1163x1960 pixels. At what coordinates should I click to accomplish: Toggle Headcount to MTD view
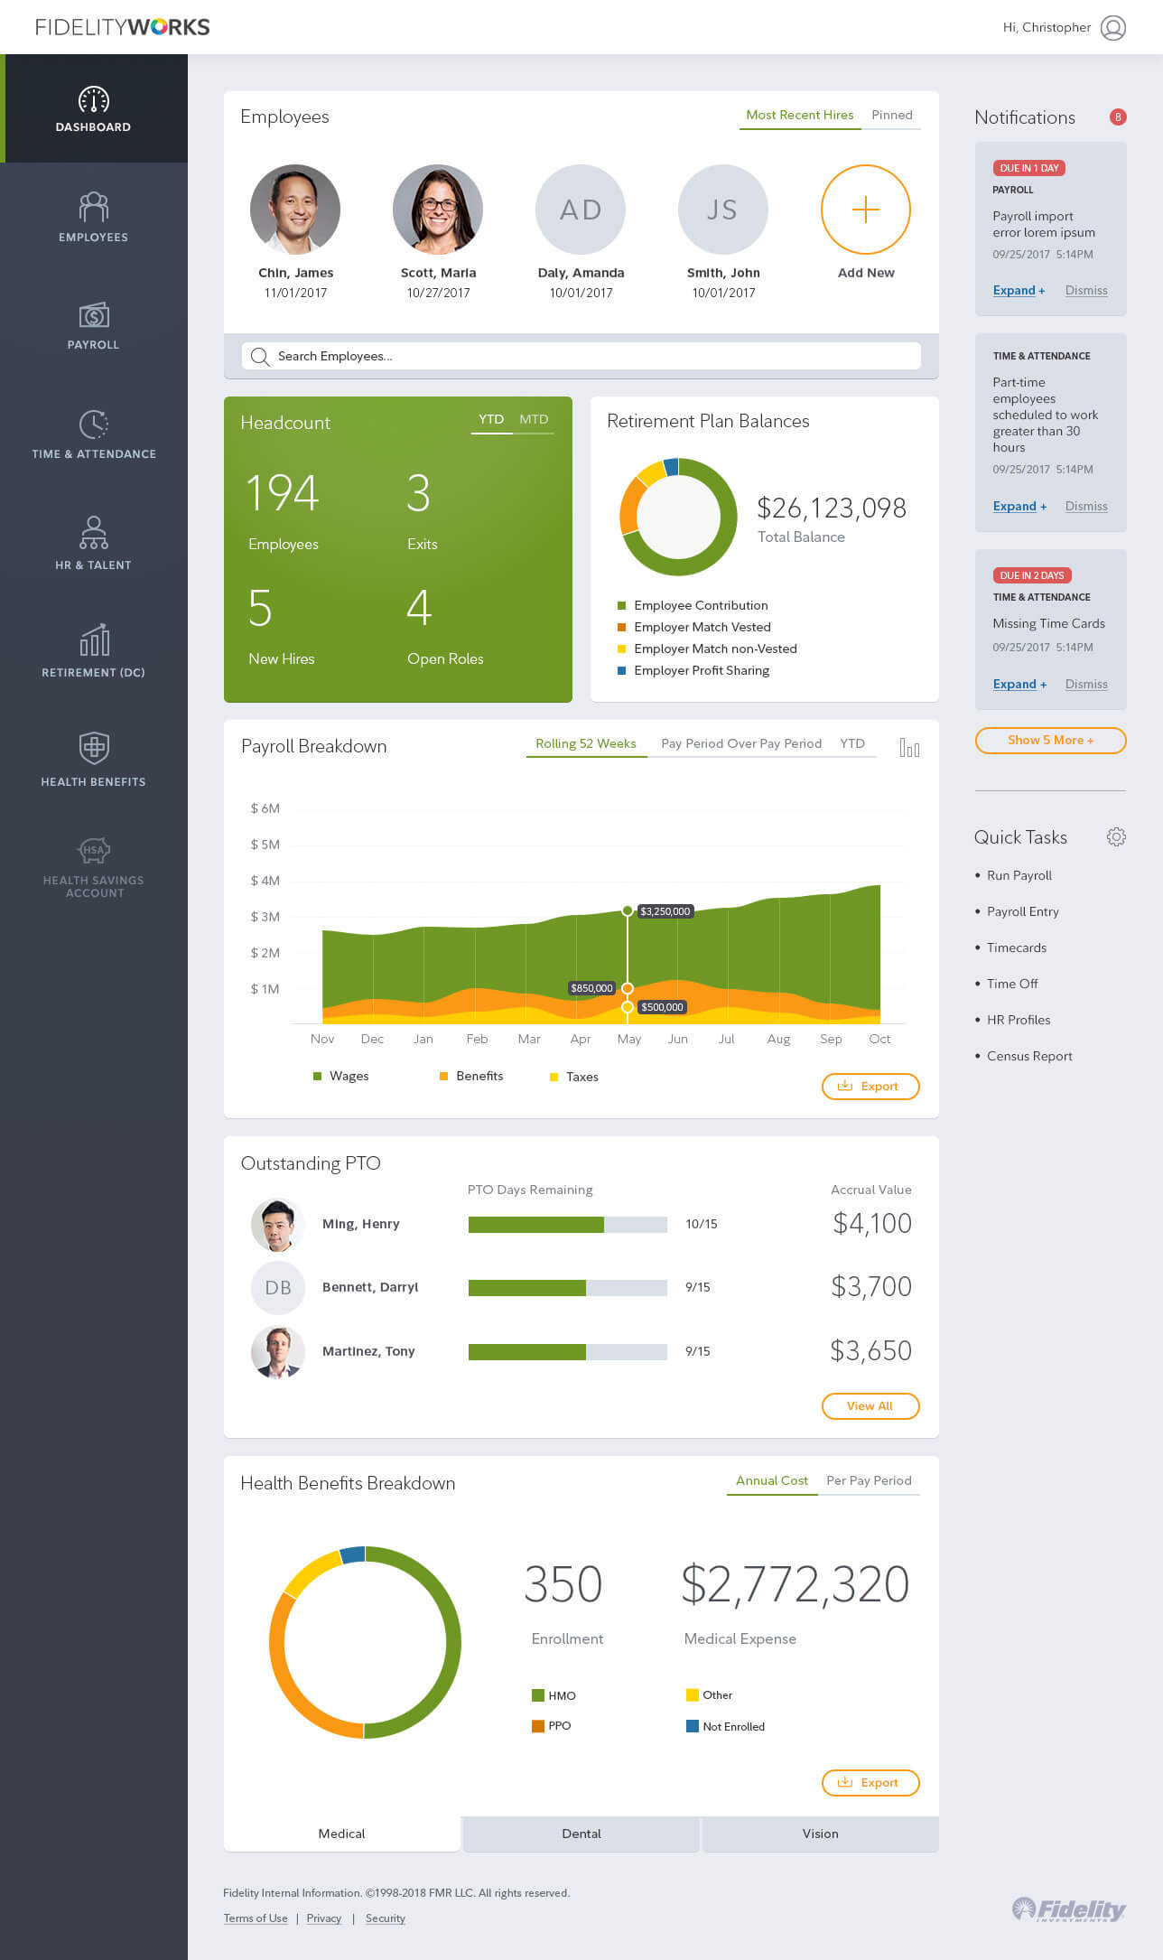coord(534,419)
